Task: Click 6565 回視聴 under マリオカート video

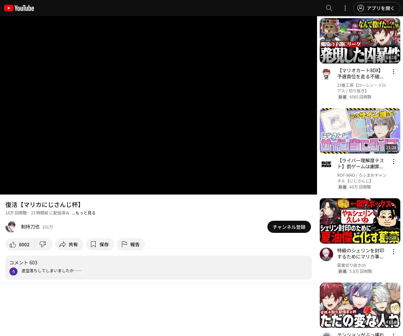Action: (x=360, y=97)
